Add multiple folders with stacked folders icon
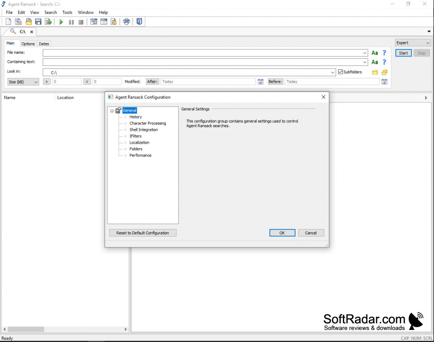The width and height of the screenshot is (434, 342). point(385,72)
